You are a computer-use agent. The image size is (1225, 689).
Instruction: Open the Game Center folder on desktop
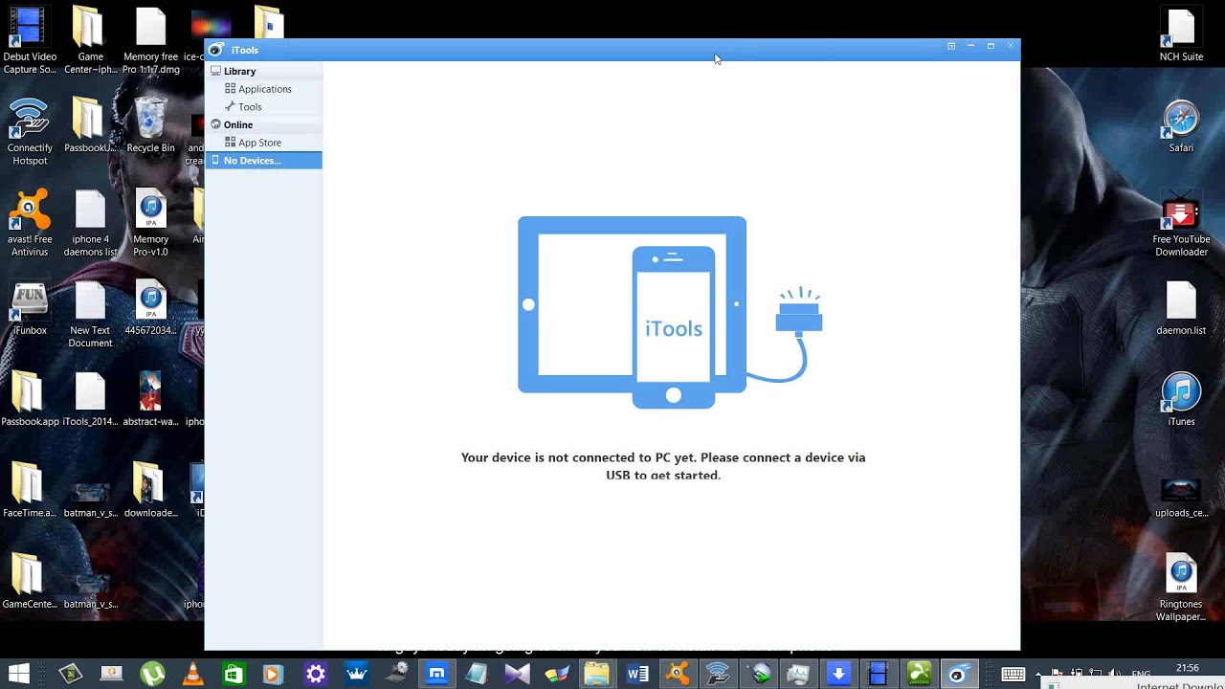[90, 40]
